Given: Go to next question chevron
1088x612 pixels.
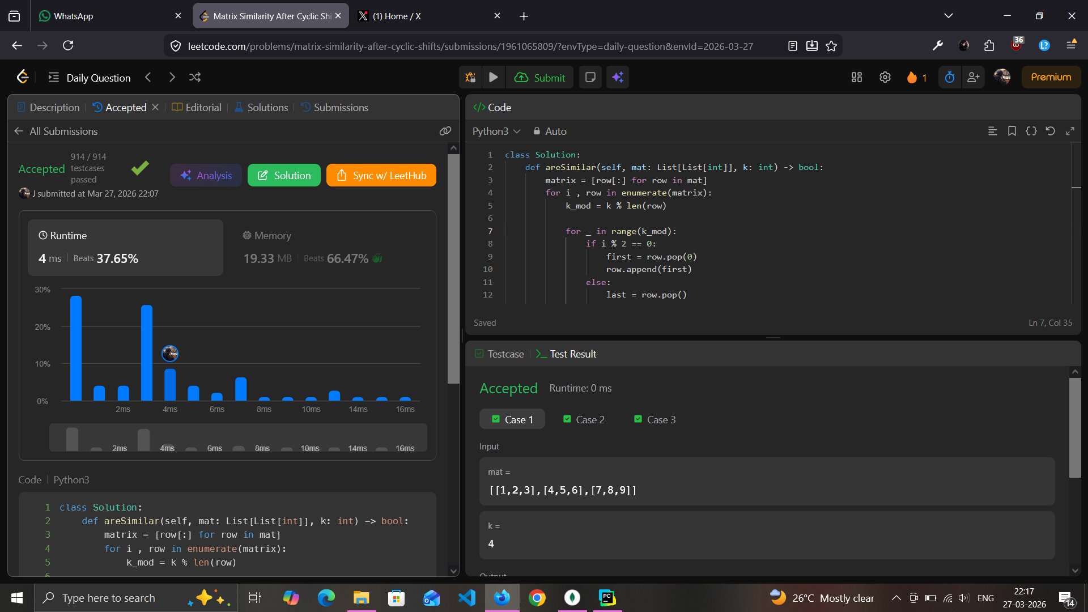Looking at the screenshot, I should [172, 78].
